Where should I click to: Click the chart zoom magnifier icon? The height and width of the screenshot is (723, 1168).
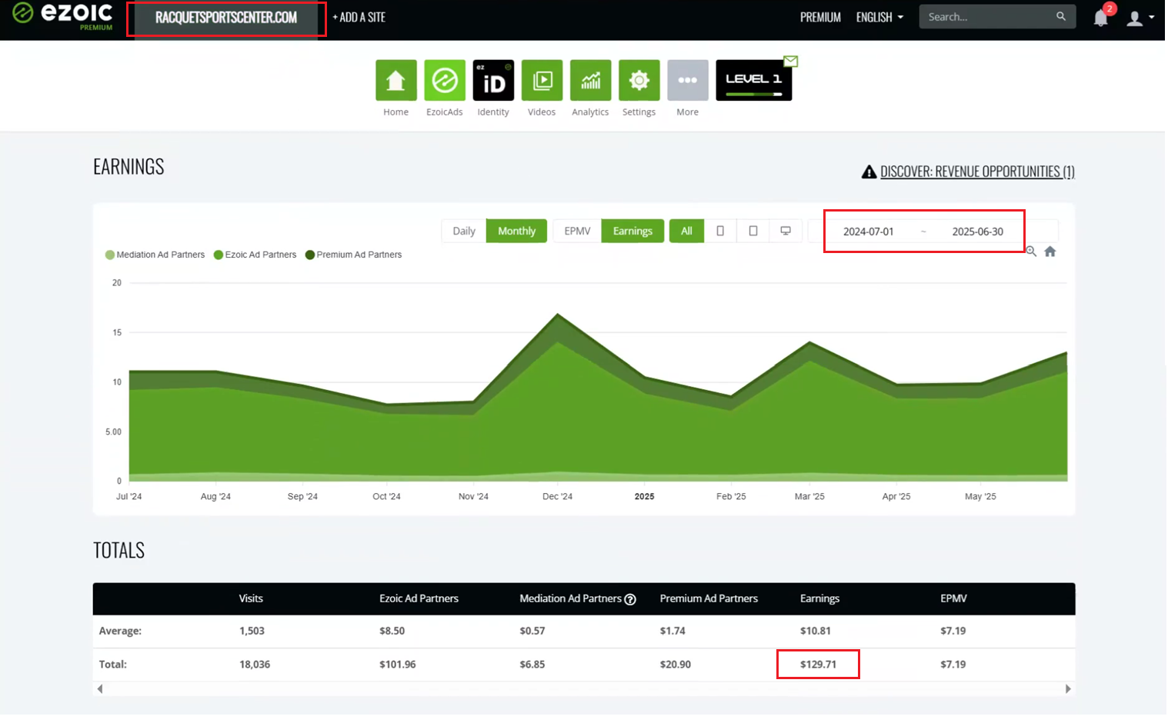point(1031,252)
